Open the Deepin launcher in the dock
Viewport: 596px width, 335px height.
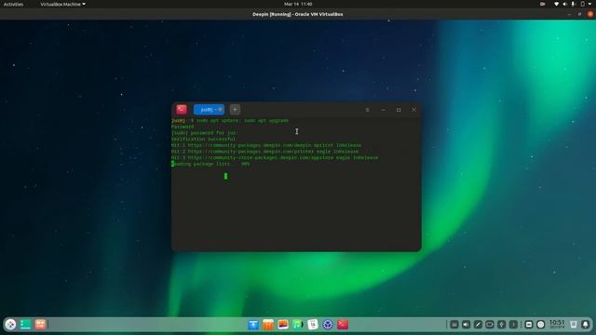click(10, 325)
